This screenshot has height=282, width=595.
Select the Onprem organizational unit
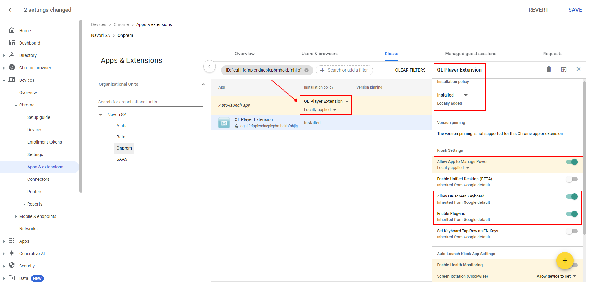[124, 148]
